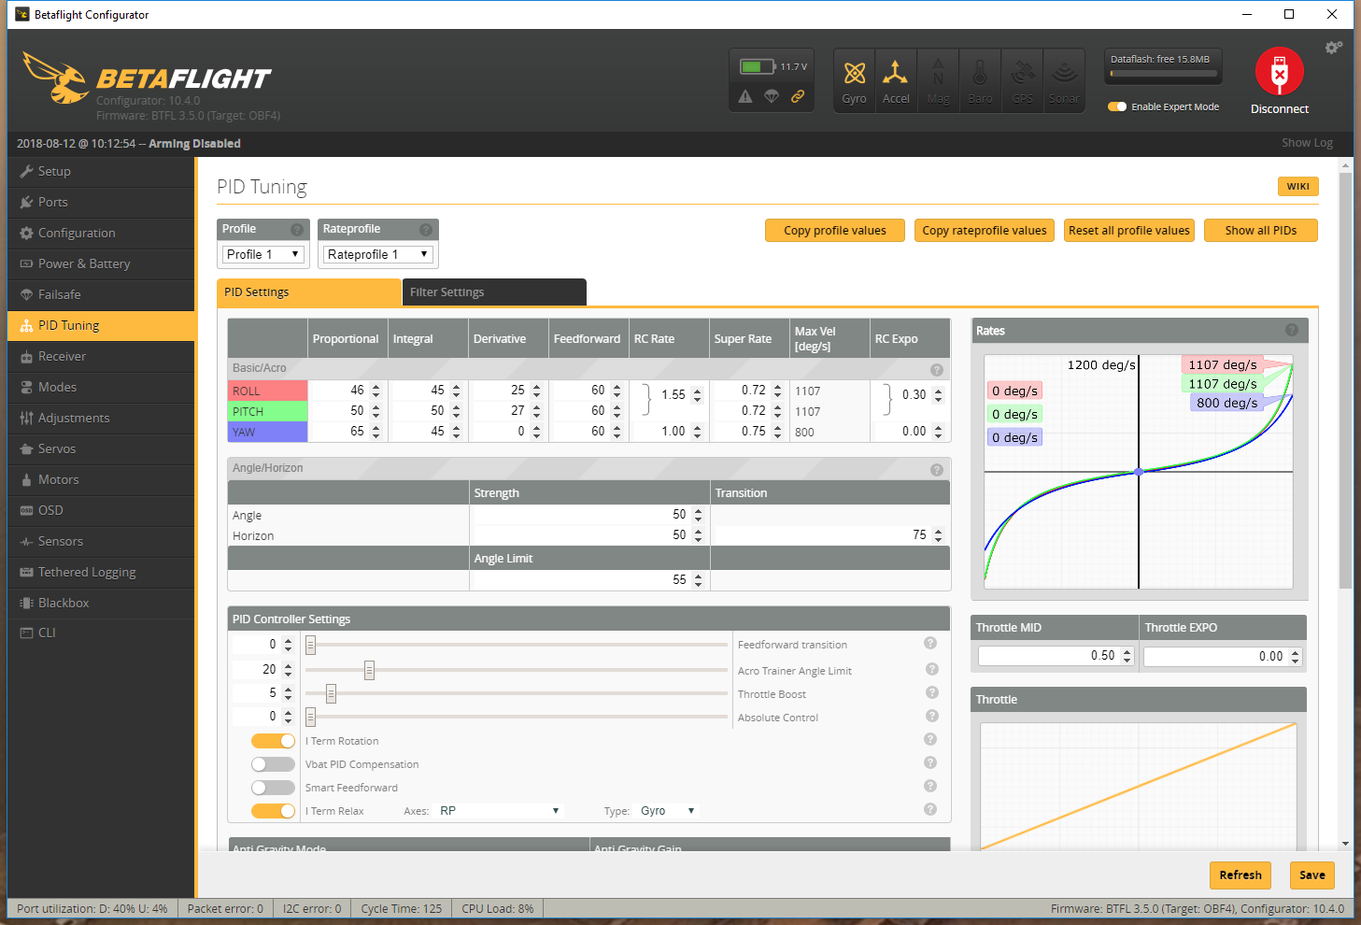Open the CLI sidebar tab
This screenshot has height=925, width=1361.
point(101,633)
